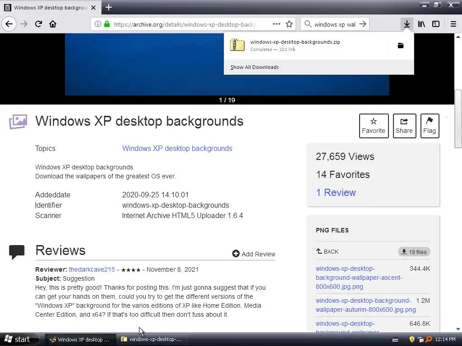Click Internet Archive HTML5 Uploader 1.6.4 text
The width and height of the screenshot is (462, 346).
coord(182,216)
